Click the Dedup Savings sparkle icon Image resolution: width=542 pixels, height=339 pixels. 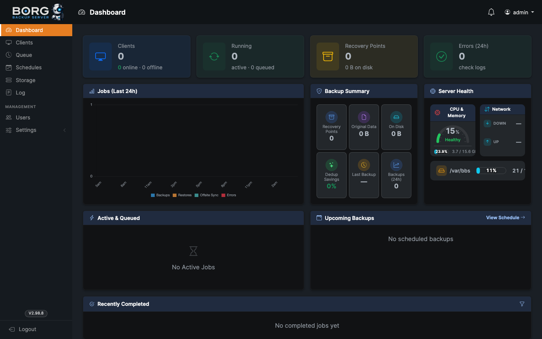332,165
